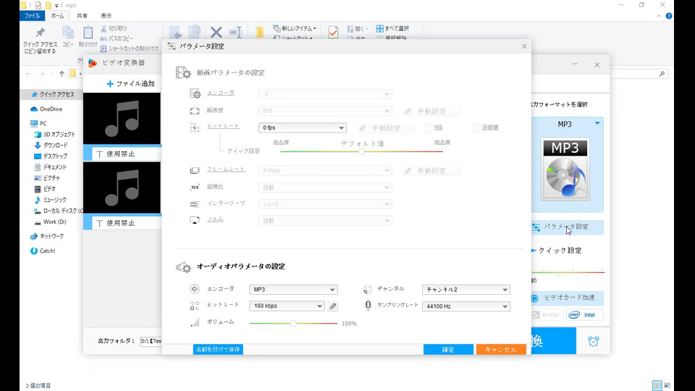Click the first 使用禁止 subtitle T icon
The width and height of the screenshot is (695, 391).
99,154
